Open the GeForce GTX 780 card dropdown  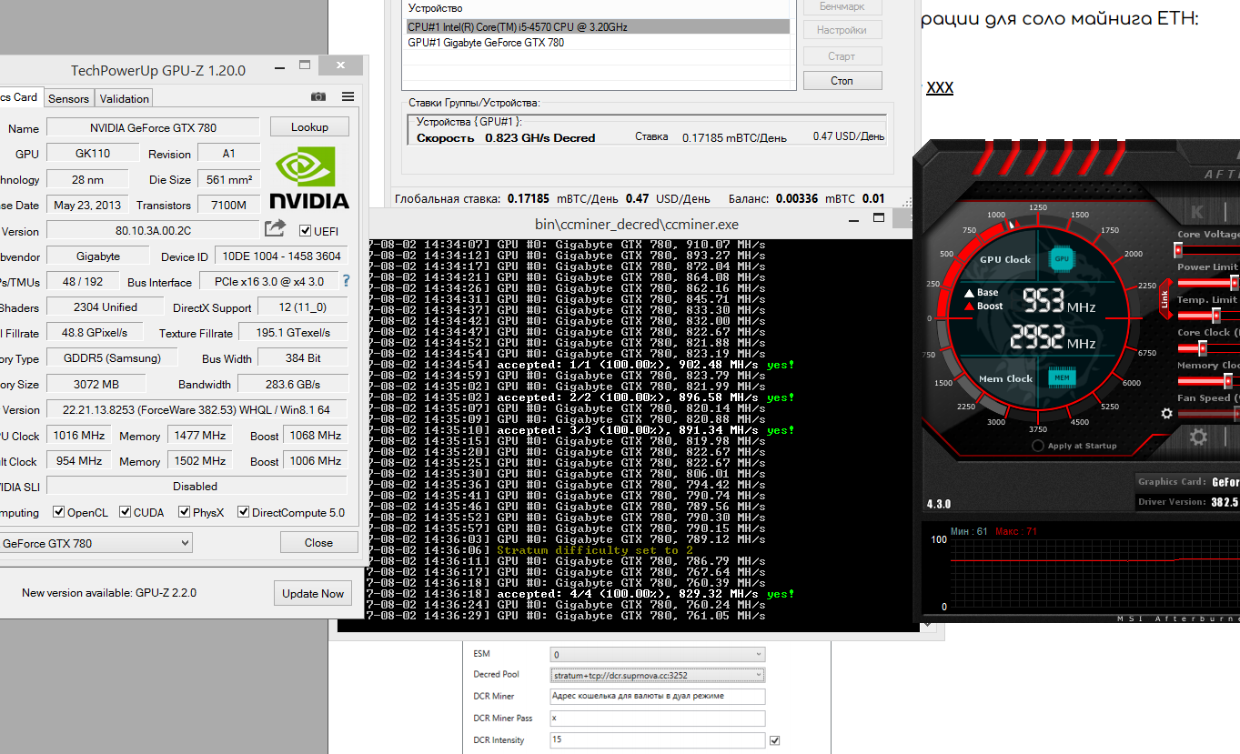click(x=96, y=543)
